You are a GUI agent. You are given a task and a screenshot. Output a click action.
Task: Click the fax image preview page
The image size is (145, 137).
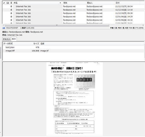(74, 99)
